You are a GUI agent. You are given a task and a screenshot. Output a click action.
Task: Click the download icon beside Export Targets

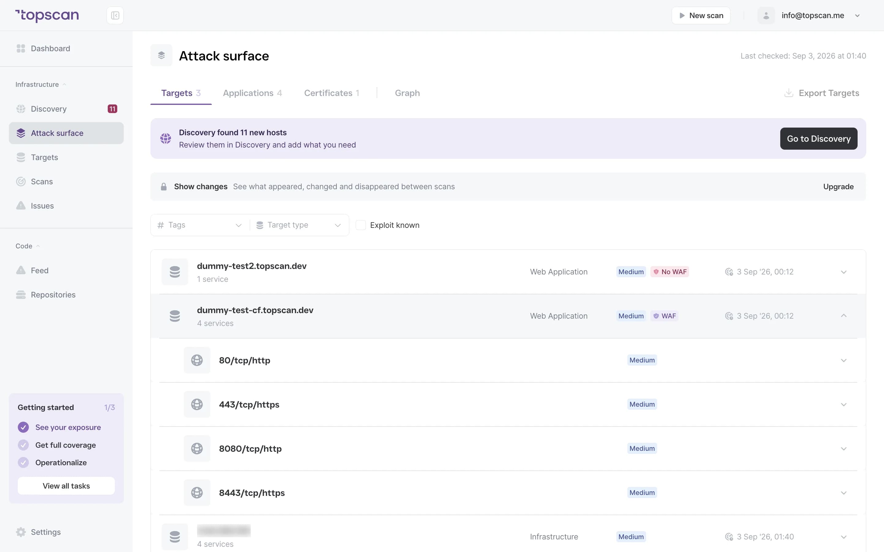pyautogui.click(x=789, y=93)
